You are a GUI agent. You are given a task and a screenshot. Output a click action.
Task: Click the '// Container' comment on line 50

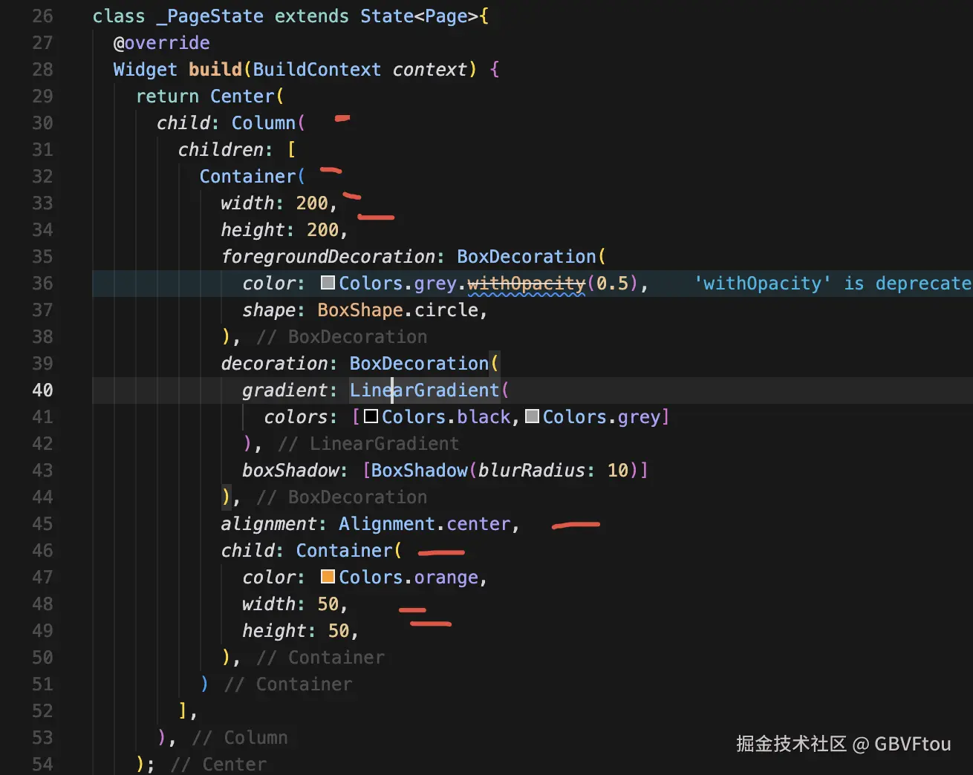coord(320,657)
